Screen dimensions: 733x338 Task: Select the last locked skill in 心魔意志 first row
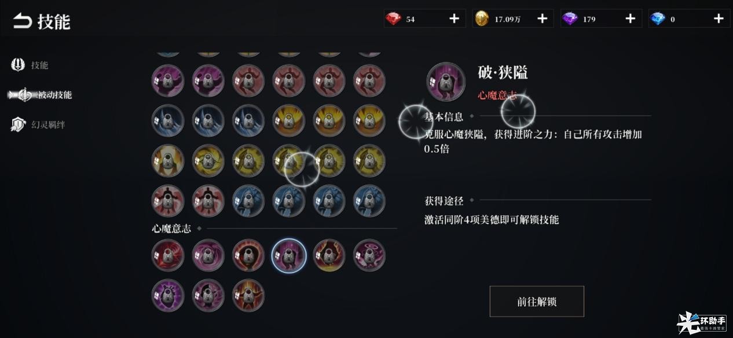(369, 255)
